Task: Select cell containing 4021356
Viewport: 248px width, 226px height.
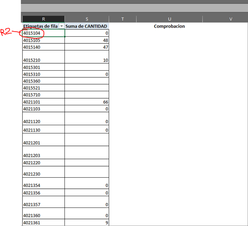Action: [x=43, y=193]
